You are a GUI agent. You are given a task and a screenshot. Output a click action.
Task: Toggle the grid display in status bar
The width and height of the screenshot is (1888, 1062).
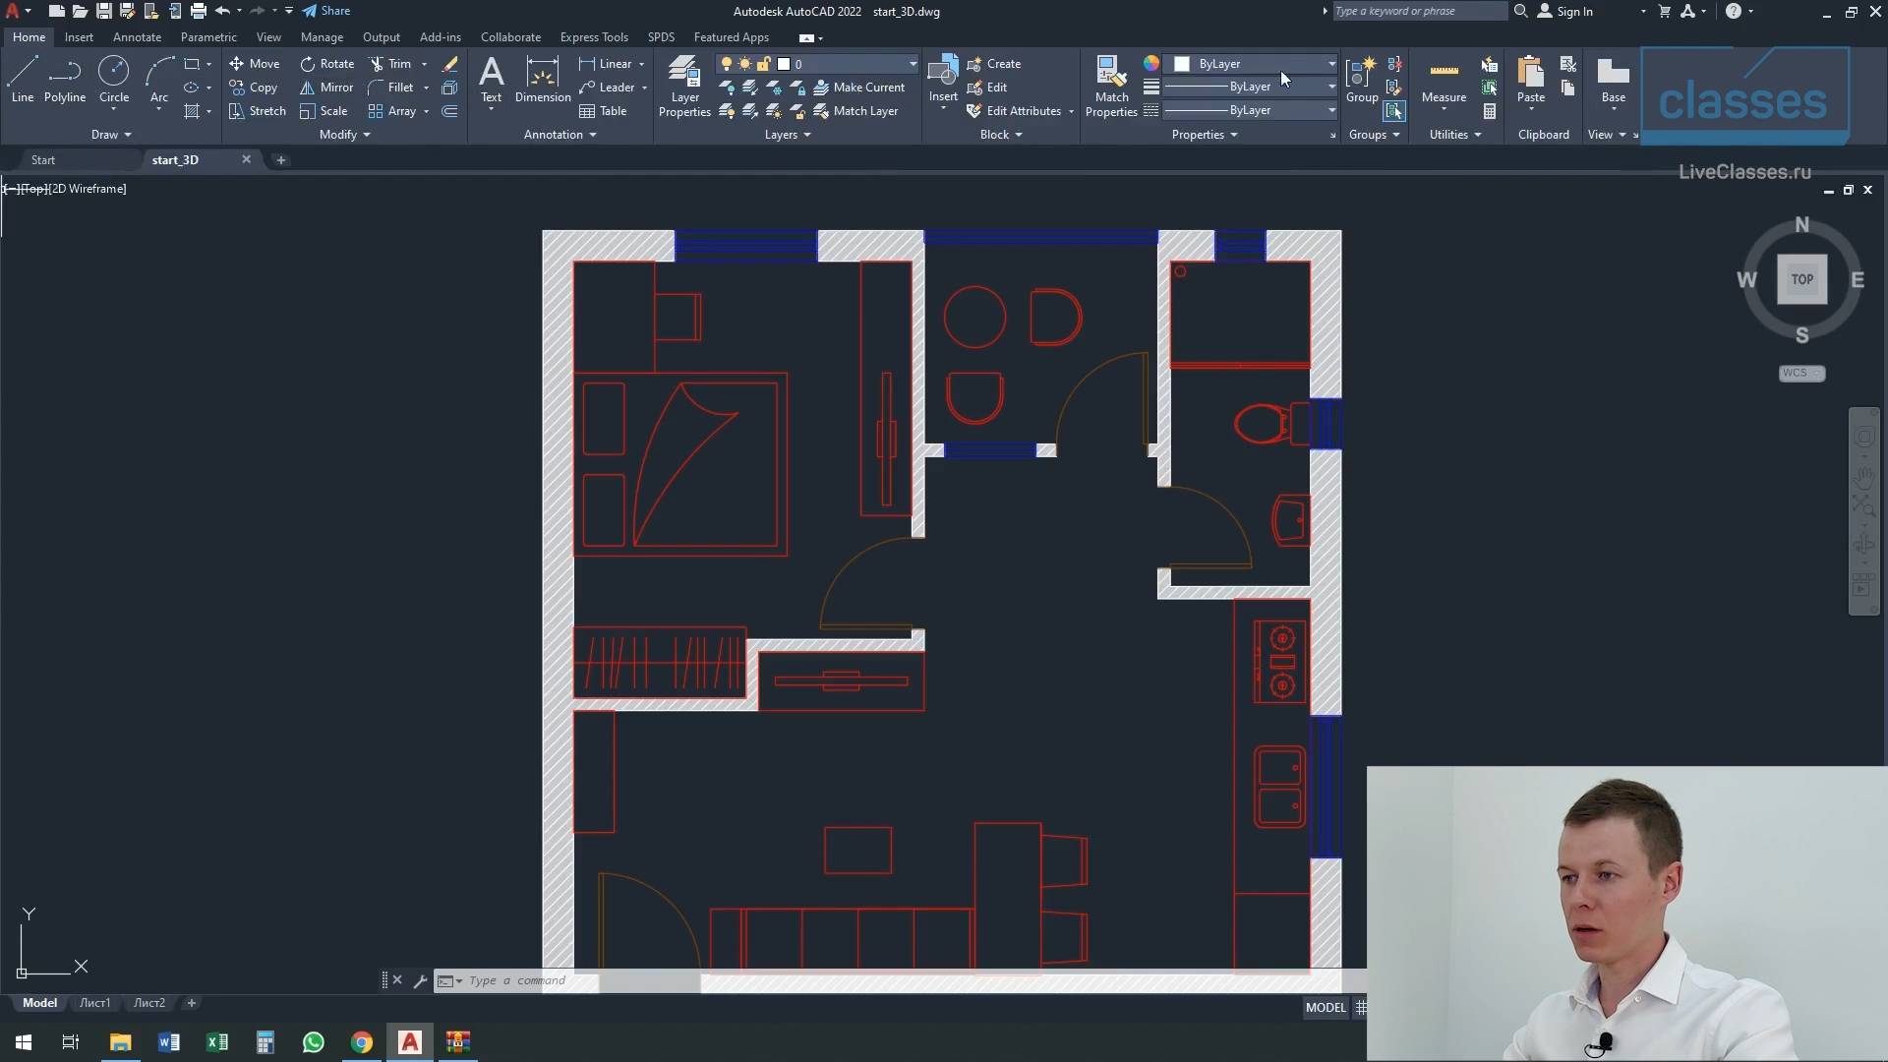1361,1007
